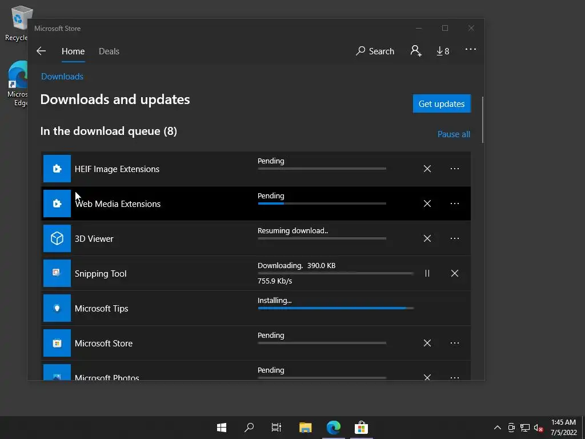
Task: Show hidden system tray icons
Action: [x=498, y=428]
